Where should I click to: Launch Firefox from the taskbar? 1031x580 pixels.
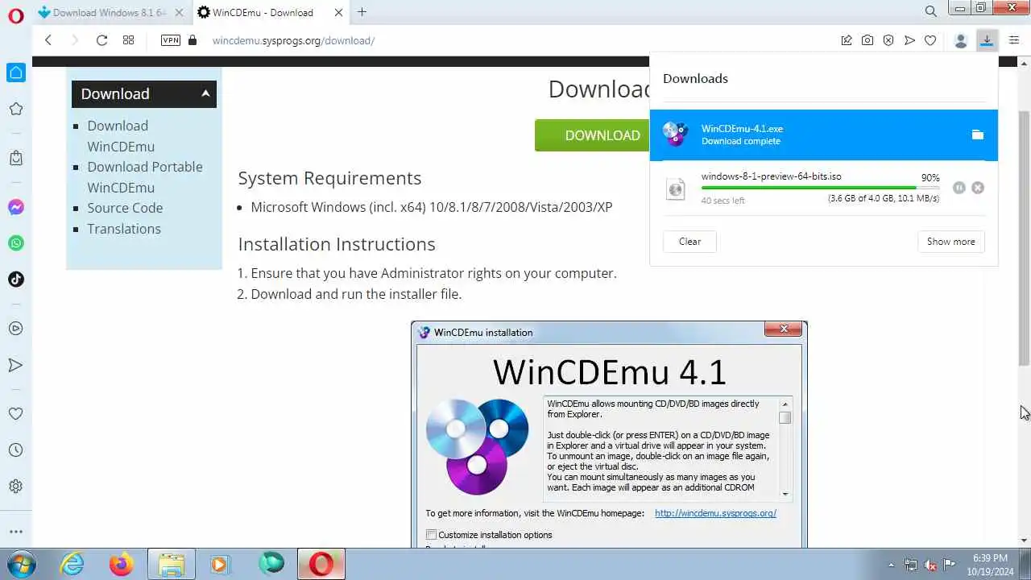(x=122, y=564)
